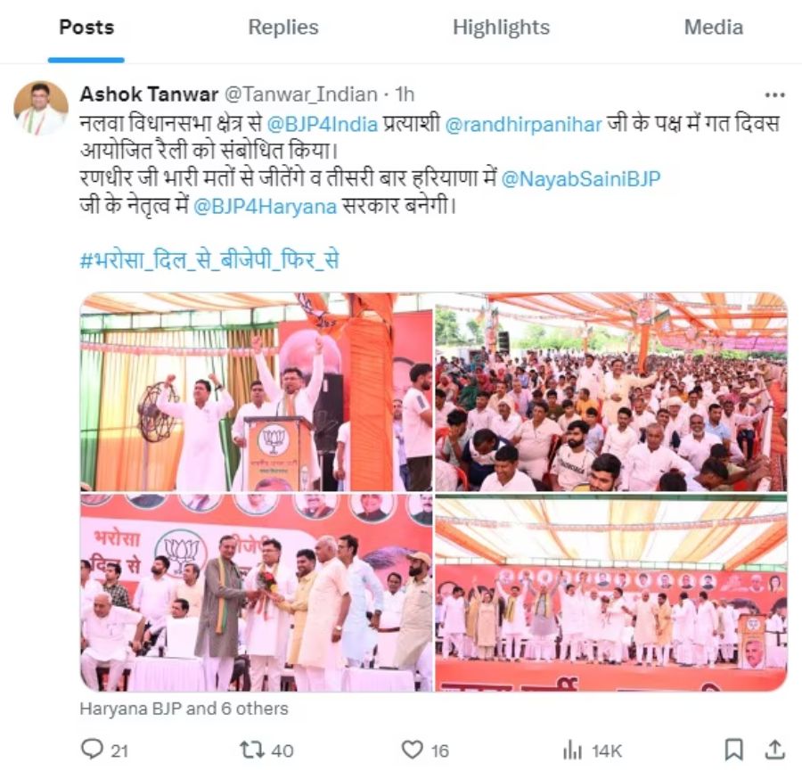Open the reply comment icon
The image size is (802, 779).
click(93, 750)
